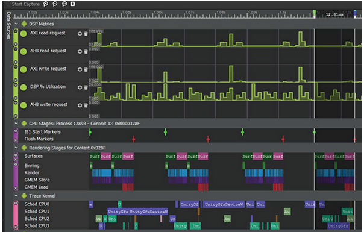364x232 pixels.
Task: Click the UnityGfx block on Sched CPU3 row
Action: (338, 226)
